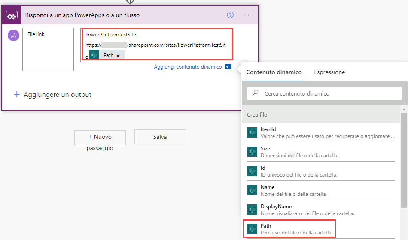The width and height of the screenshot is (408, 240).
Task: Click the SharePoint icon on the Path token
Action: click(94, 55)
